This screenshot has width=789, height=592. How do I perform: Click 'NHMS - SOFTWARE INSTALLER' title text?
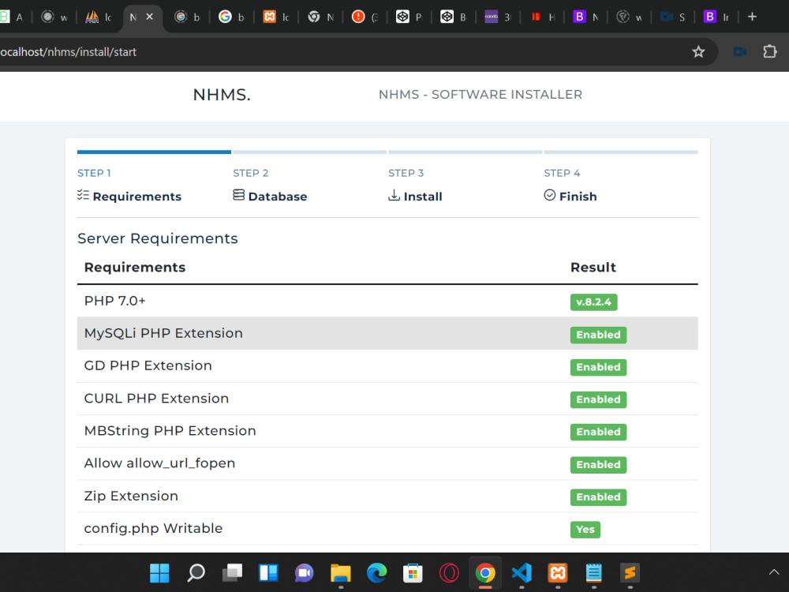[x=480, y=95]
